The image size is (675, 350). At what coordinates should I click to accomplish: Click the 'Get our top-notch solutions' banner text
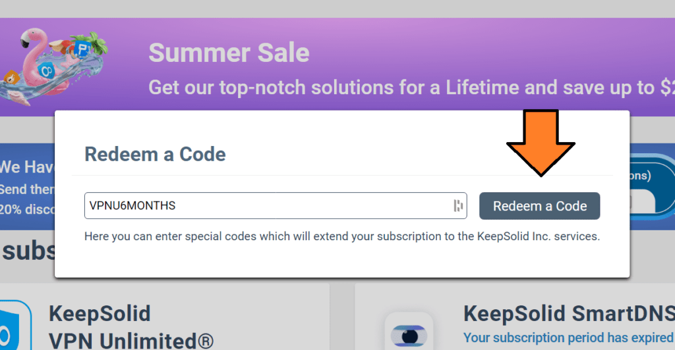(411, 87)
